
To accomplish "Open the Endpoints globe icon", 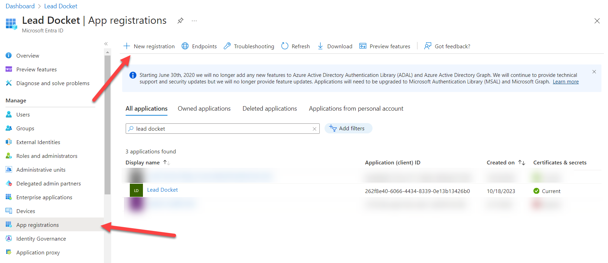I will pos(185,46).
